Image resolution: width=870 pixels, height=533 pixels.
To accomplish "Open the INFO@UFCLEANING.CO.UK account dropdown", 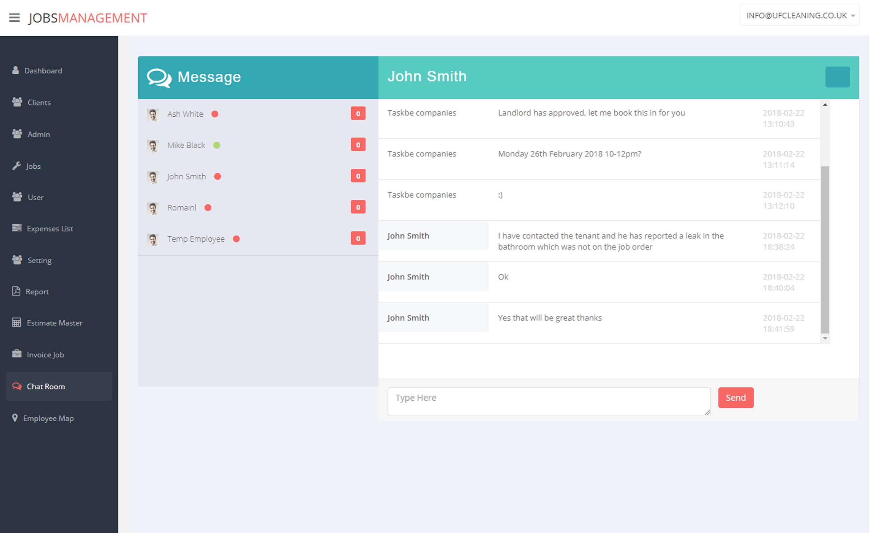I will pos(800,15).
